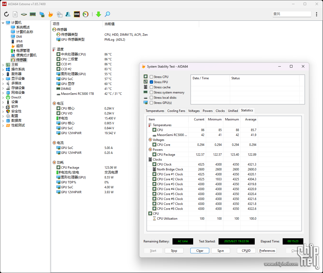Expand the 显示设备 tree node
The width and height of the screenshot is (323, 273).
click(x=3, y=79)
